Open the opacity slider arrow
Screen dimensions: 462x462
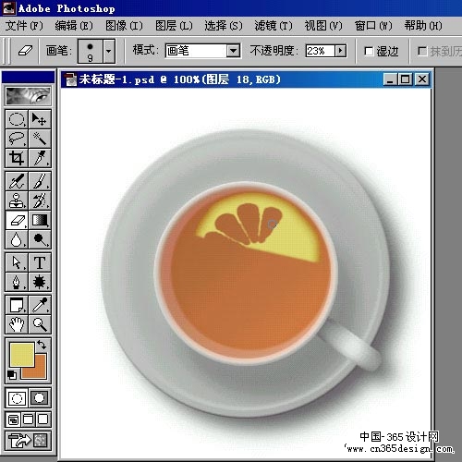340,51
